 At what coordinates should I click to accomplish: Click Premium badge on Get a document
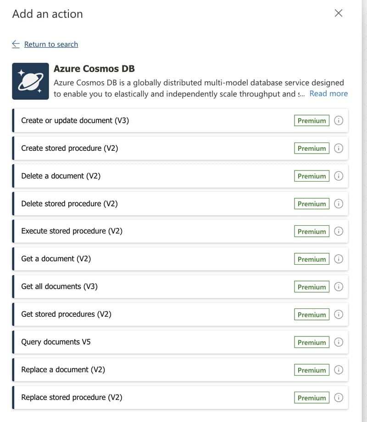(311, 259)
